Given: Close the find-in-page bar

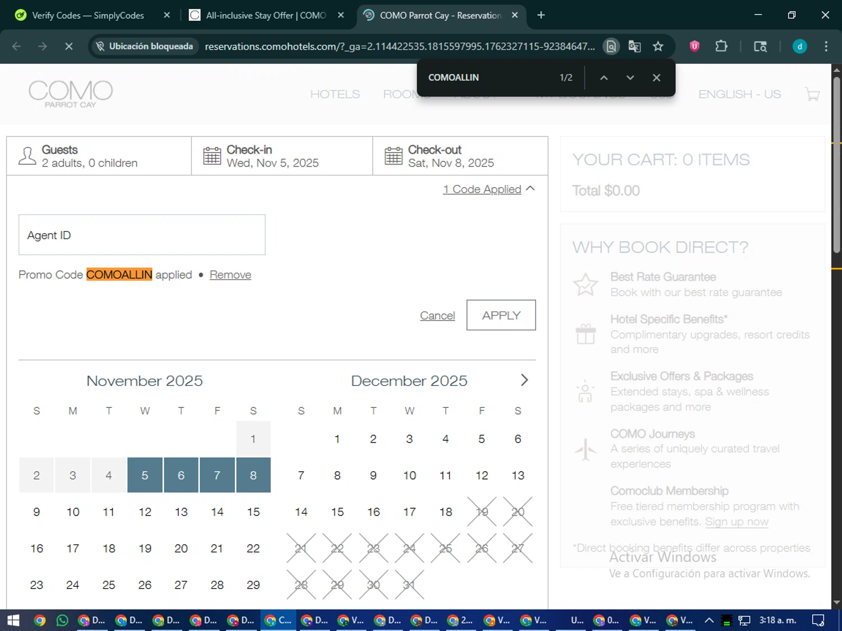Looking at the screenshot, I should [656, 77].
